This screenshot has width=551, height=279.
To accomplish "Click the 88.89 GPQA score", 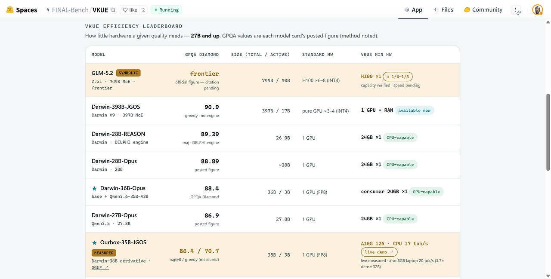I will [210, 161].
